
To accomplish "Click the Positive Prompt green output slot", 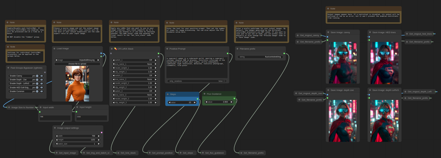I will pos(227,53).
